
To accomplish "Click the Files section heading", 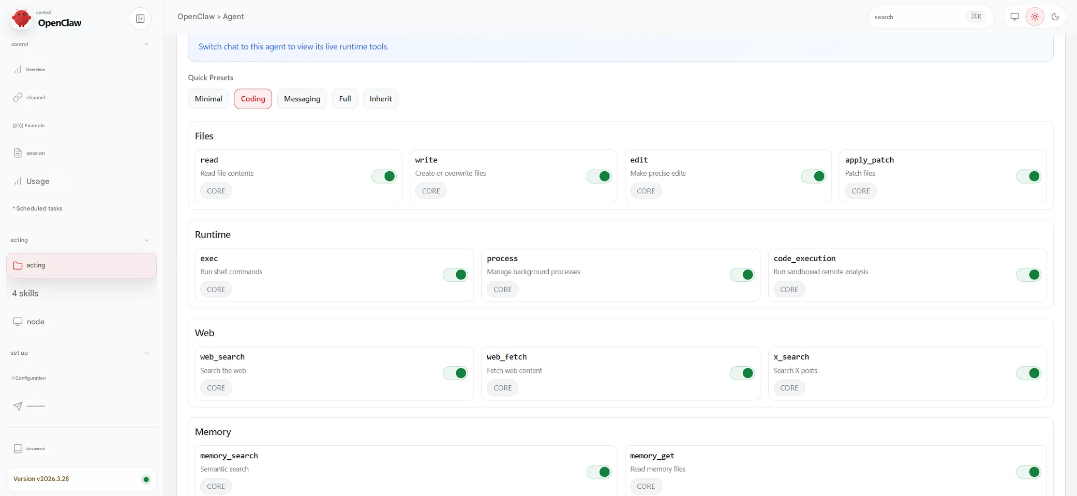I will click(x=204, y=136).
